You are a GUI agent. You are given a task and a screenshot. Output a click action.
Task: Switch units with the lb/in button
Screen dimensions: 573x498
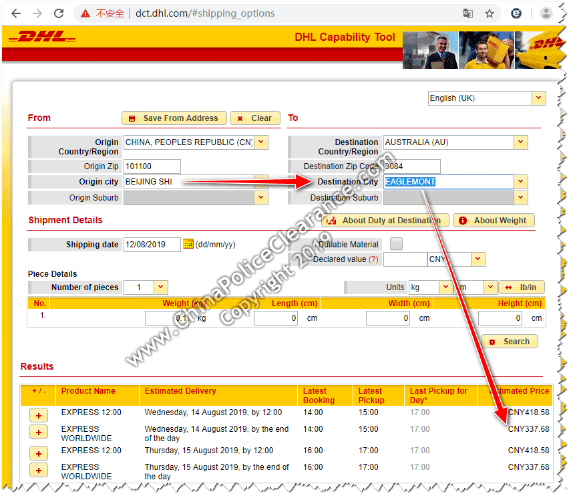pyautogui.click(x=522, y=287)
